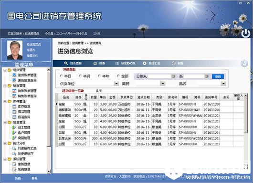Screen dimensions: 253x183
Task: Click the 统计汇总 circle icon
Action: tap(145, 64)
